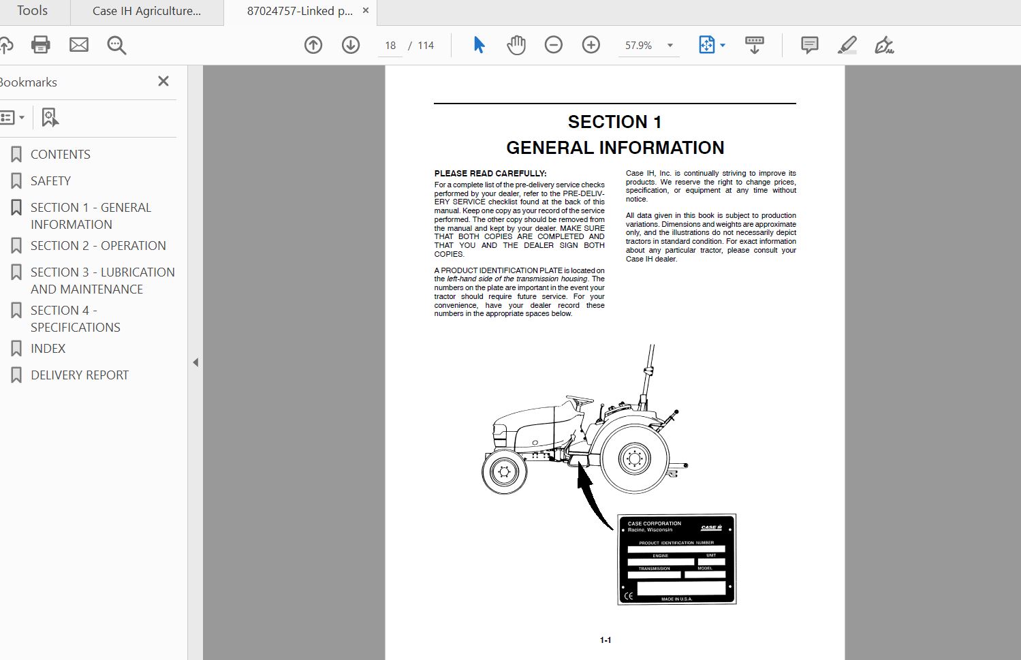The height and width of the screenshot is (660, 1021).
Task: Switch to the Tools tab
Action: coord(32,11)
